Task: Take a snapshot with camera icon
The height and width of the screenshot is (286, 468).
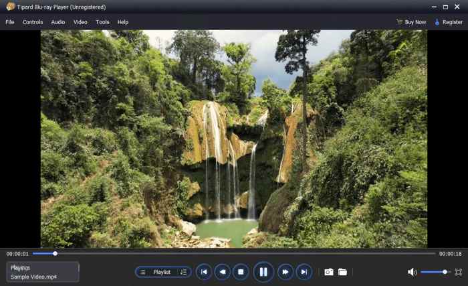Action: click(329, 272)
